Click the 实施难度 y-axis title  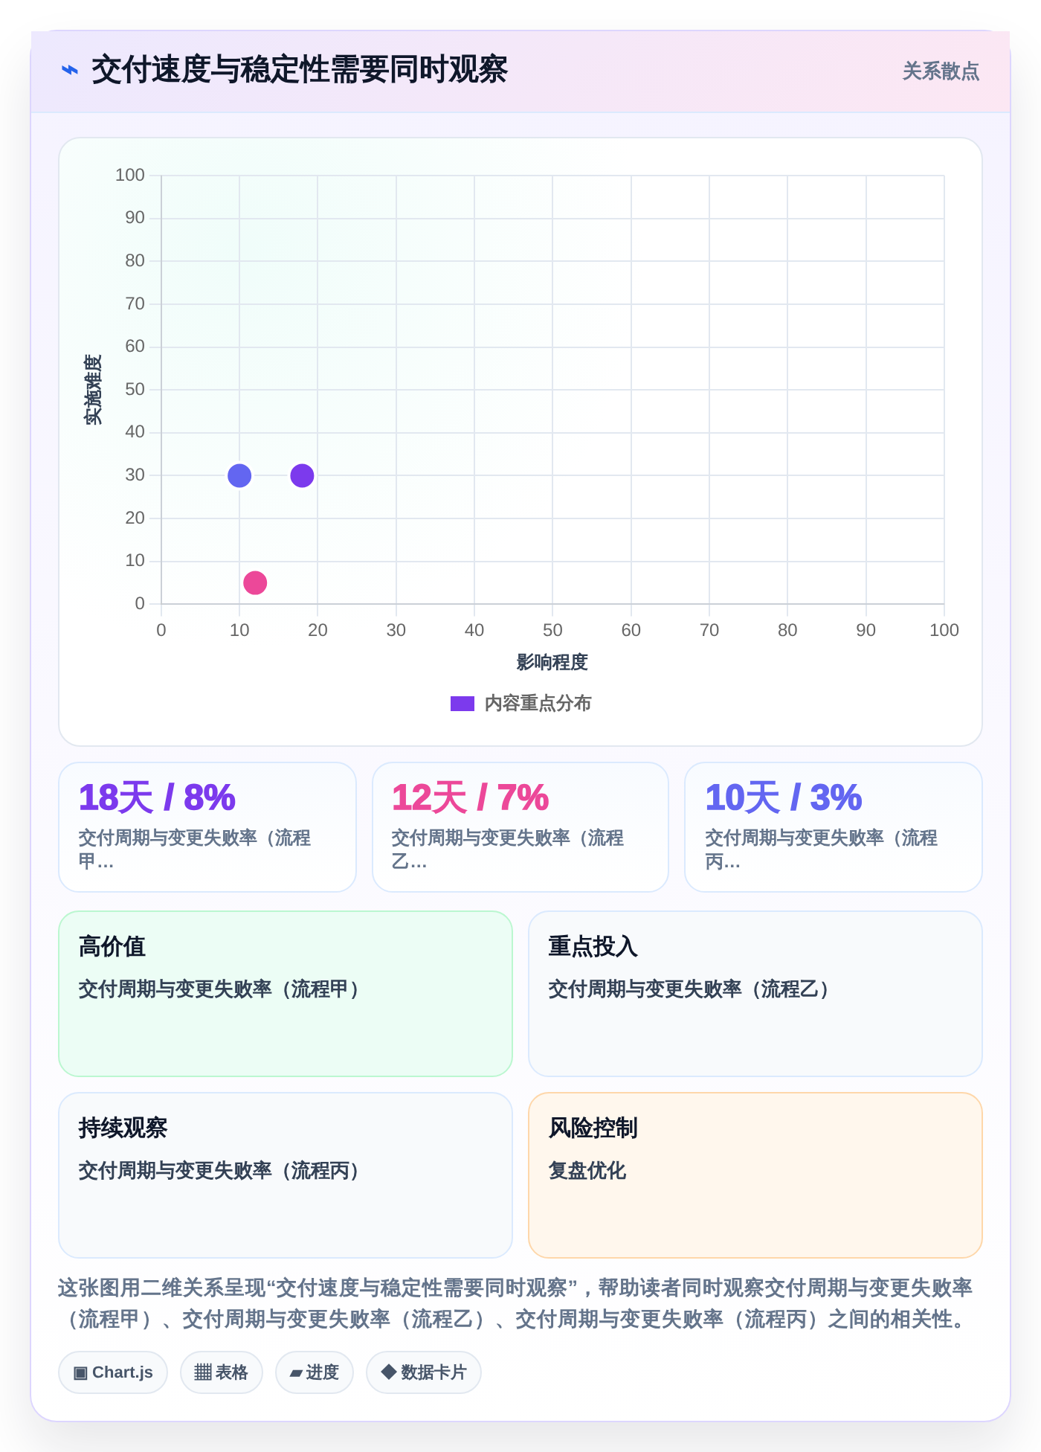[92, 389]
